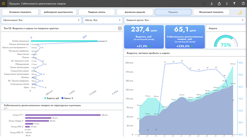
Task: Click the 72% margin gauge
Action: (226, 41)
